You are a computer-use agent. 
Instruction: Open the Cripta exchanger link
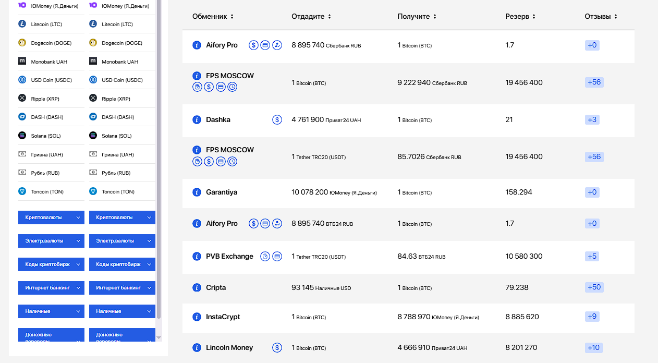coord(216,287)
